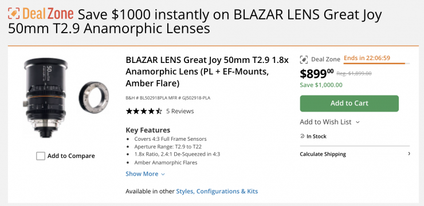This screenshot has height=206, width=424.
Task: Open the Blazar 50mm lens product image
Action: (45, 98)
